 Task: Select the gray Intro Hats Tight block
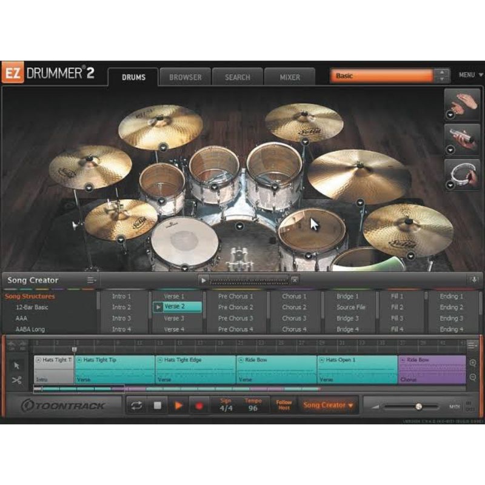pos(54,369)
